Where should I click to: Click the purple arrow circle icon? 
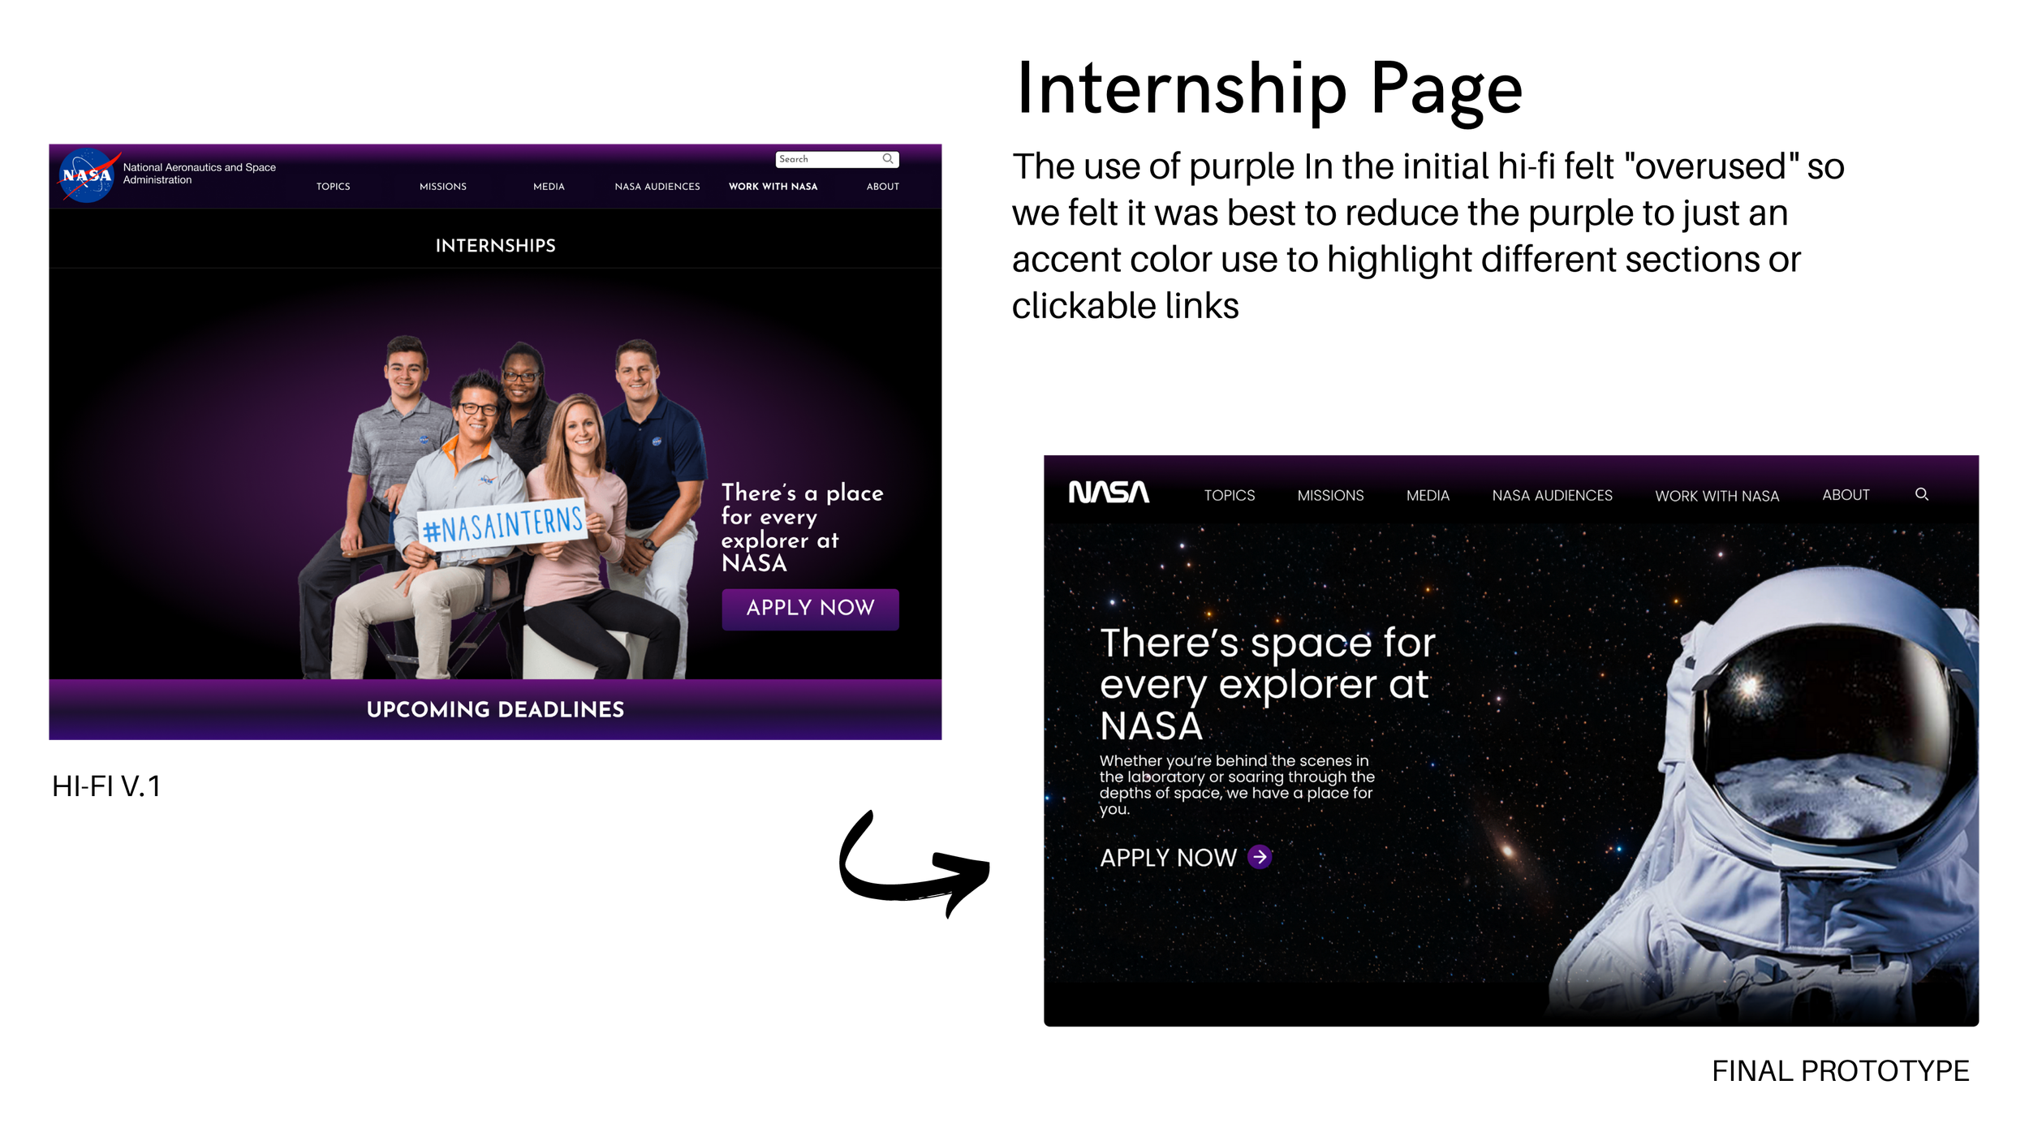[x=1260, y=857]
